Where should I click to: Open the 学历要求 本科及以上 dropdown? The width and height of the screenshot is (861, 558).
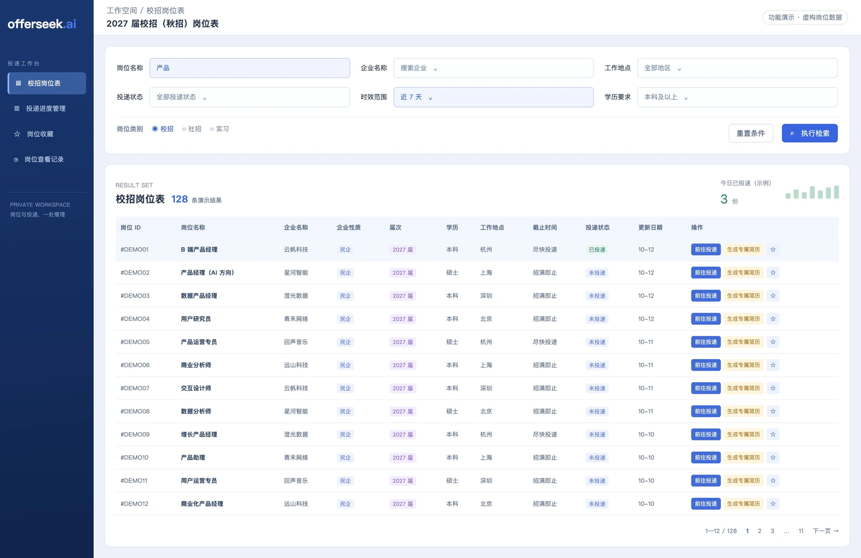click(x=737, y=97)
